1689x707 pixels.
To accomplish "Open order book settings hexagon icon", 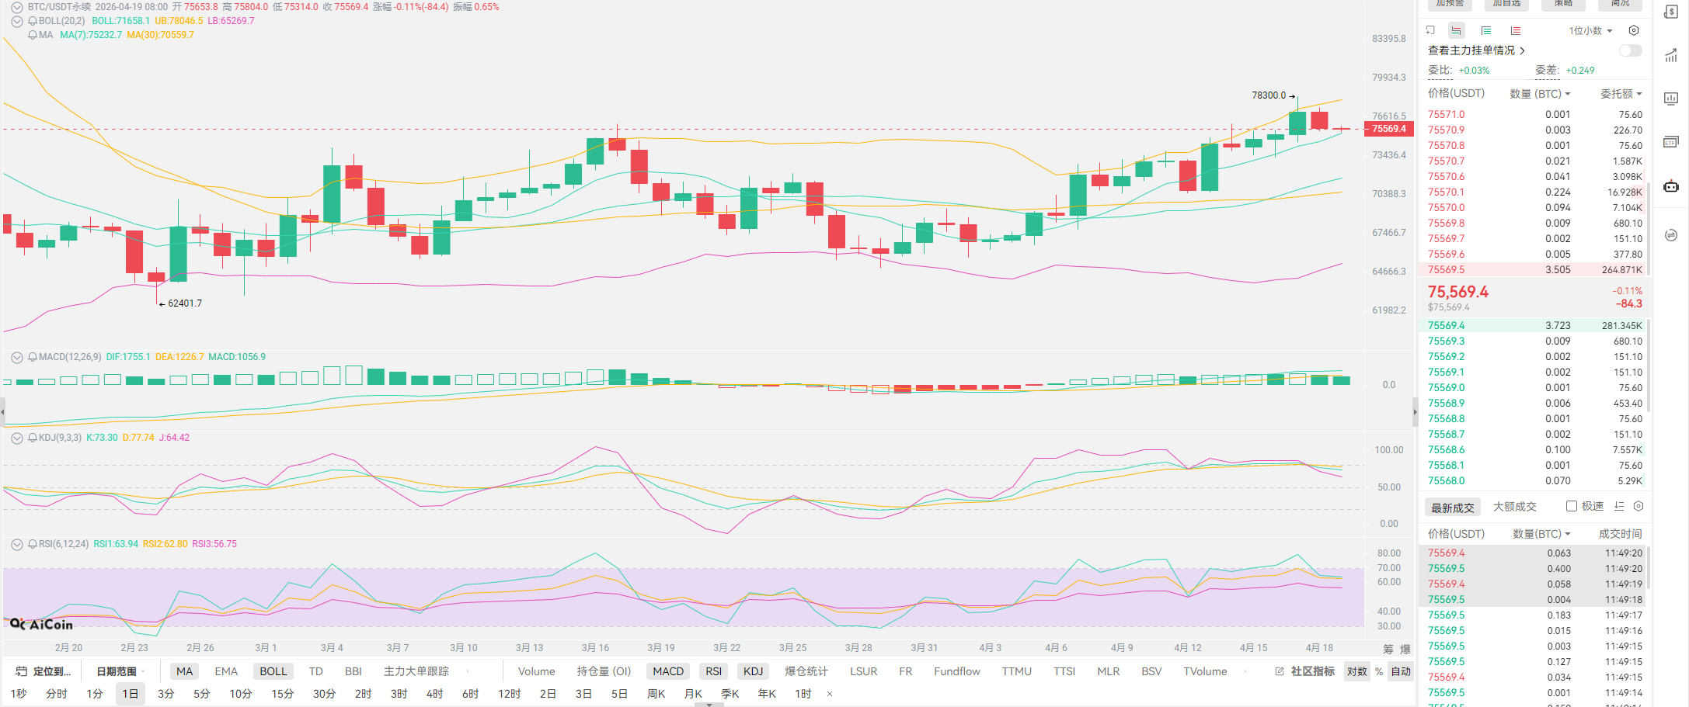I will point(1634,30).
